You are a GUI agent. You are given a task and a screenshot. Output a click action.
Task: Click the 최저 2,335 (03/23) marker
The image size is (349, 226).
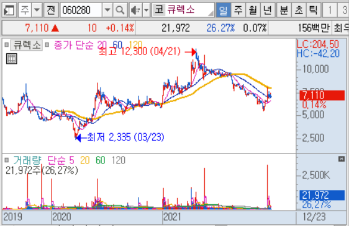pos(125,137)
